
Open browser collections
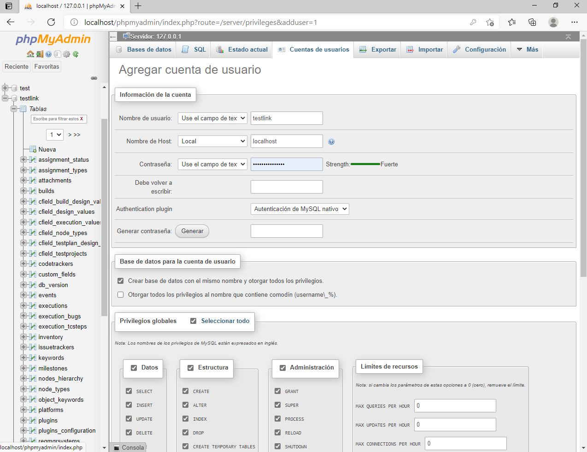[532, 22]
